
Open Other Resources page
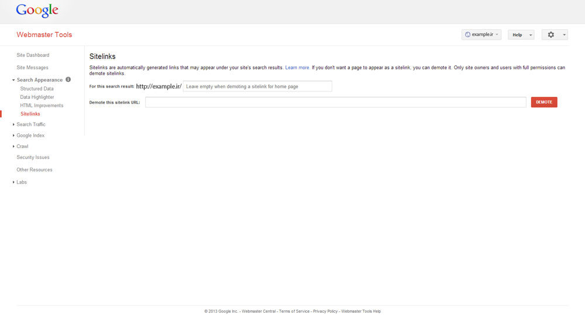[x=35, y=169]
